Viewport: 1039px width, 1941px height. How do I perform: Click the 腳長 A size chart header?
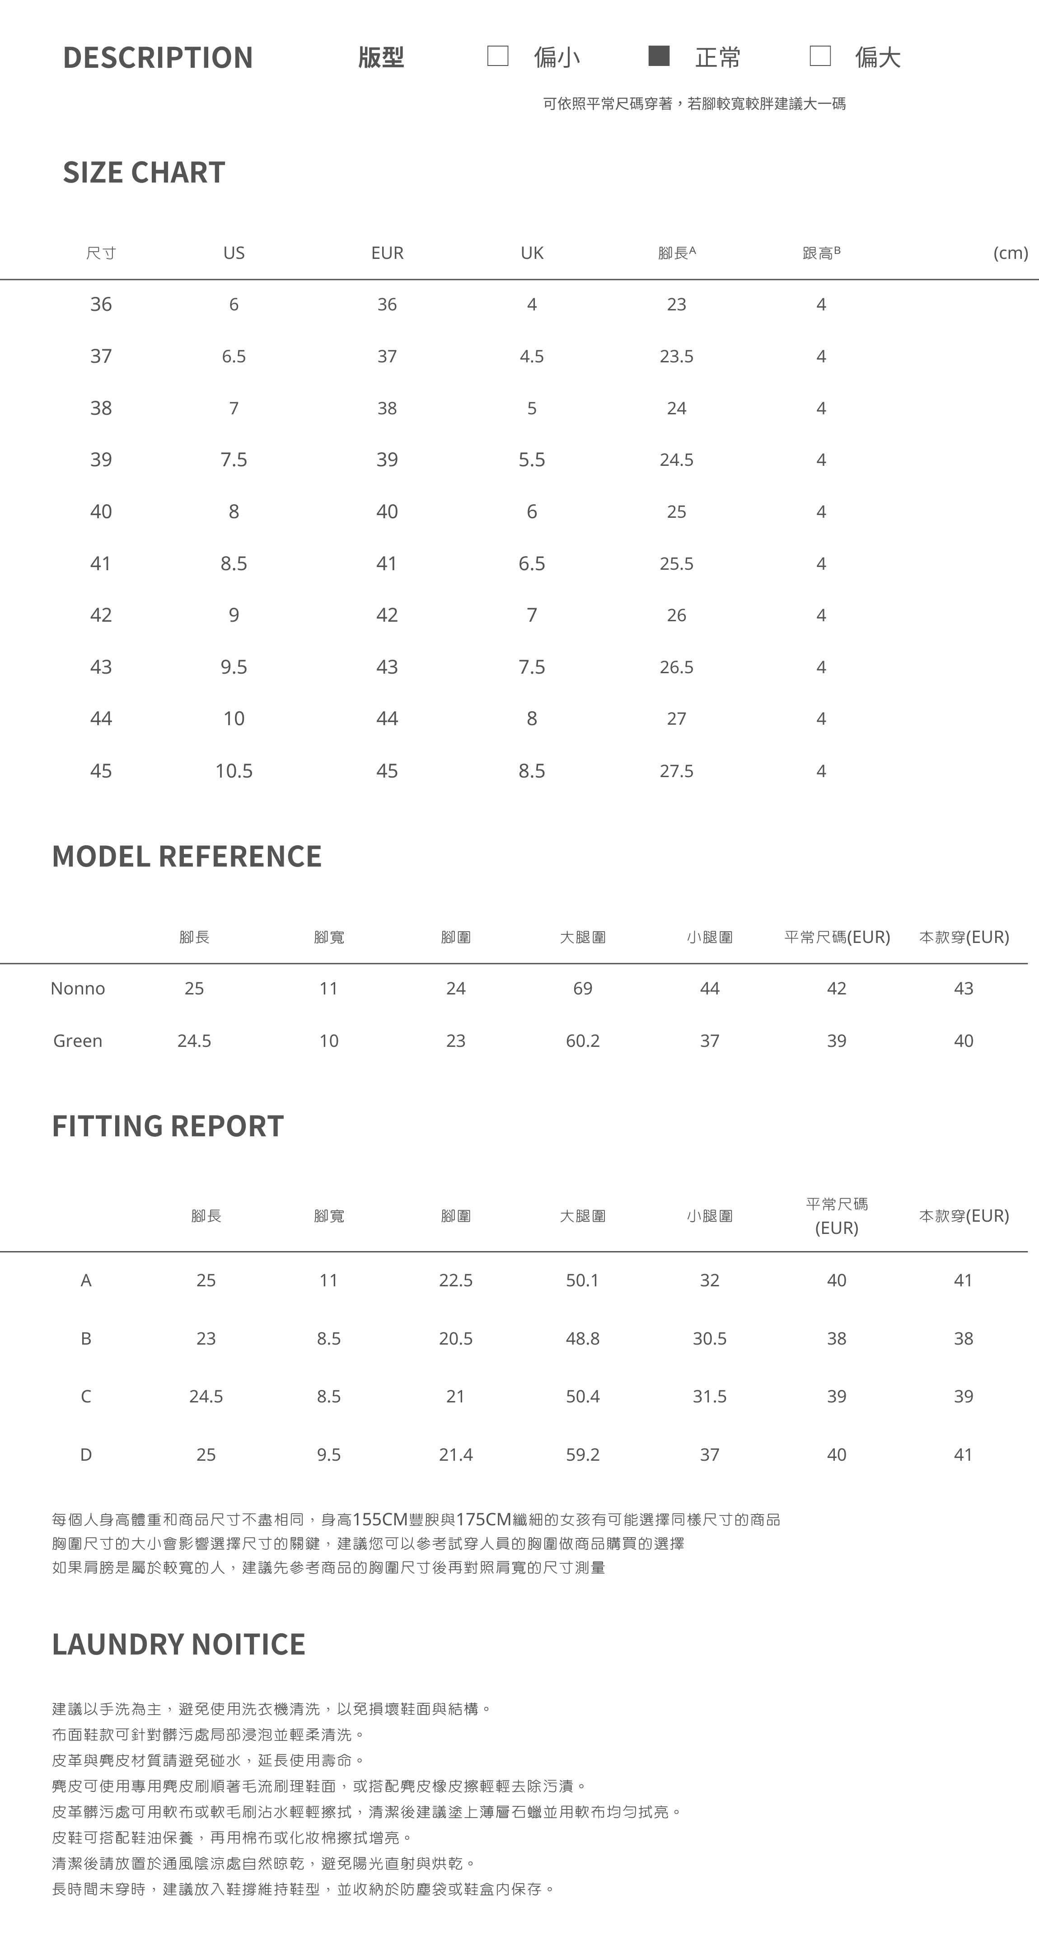tap(677, 253)
